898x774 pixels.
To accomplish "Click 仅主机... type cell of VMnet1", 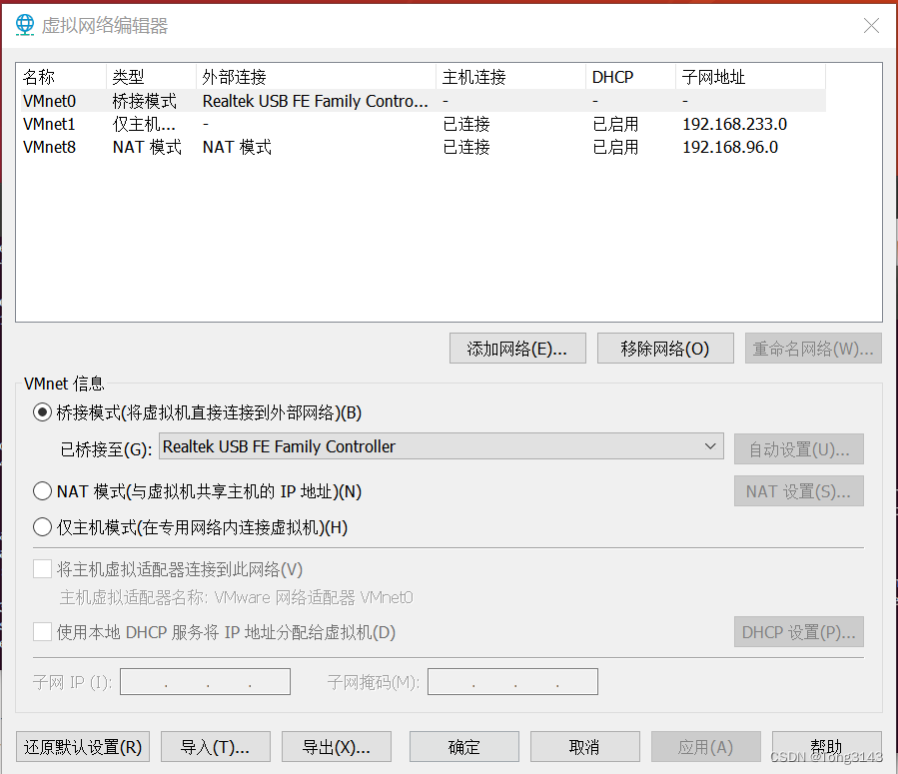I will [144, 124].
